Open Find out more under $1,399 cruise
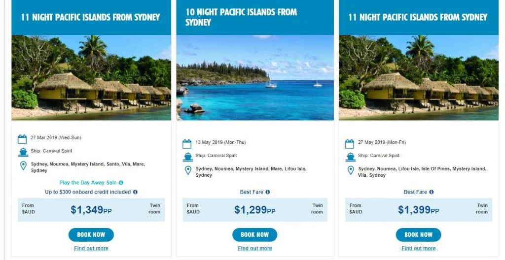Viewport: 505px width, 260px height. (418, 249)
